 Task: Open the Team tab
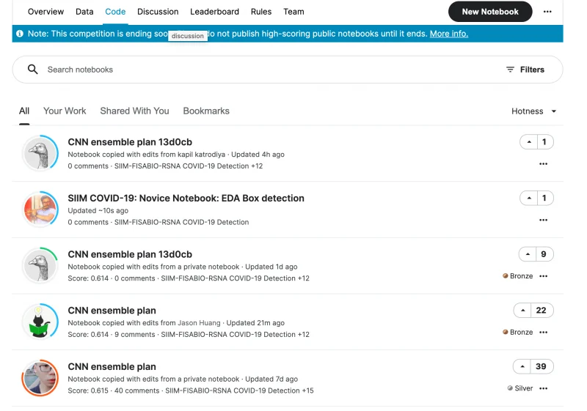tap(294, 12)
